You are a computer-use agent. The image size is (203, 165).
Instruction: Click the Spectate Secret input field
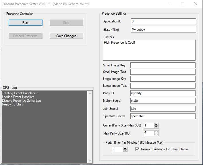[x=163, y=116]
